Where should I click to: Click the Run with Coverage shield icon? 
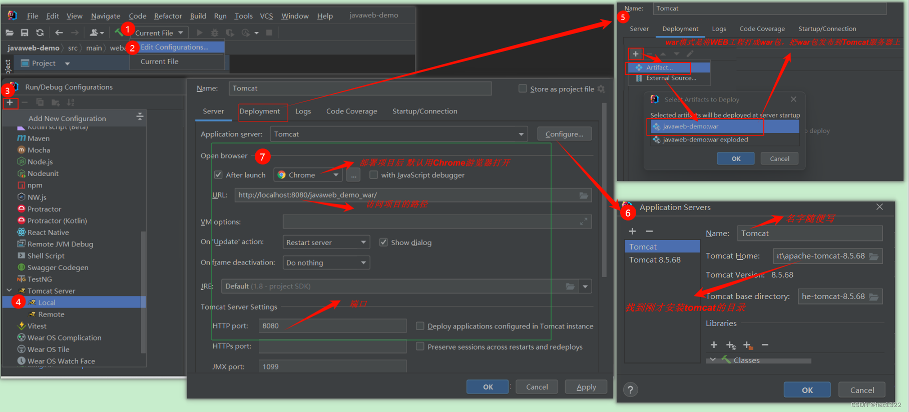(x=230, y=32)
